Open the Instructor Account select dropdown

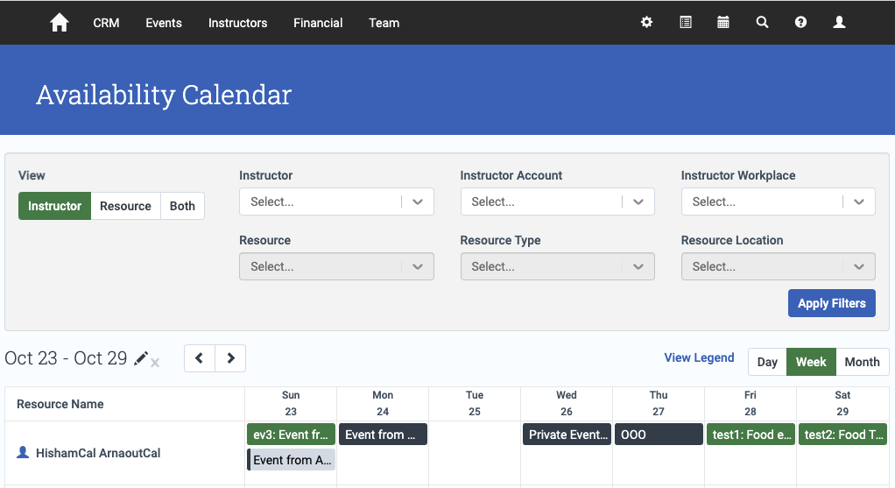[x=557, y=202]
